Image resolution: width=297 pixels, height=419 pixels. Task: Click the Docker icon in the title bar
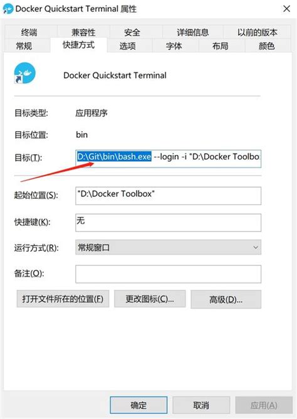8,9
